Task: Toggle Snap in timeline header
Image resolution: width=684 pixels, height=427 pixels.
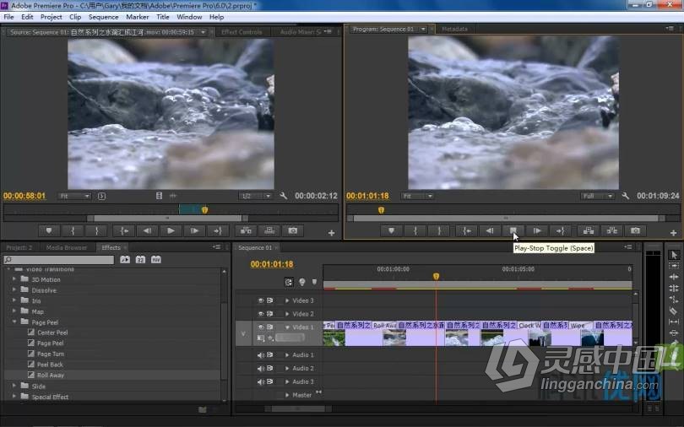Action: click(x=289, y=283)
